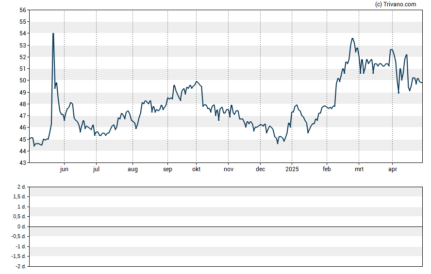Click the '46' price axis value
Viewport: 431px width, 274px height.
point(23,128)
